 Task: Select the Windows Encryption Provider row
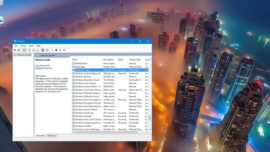[x=110, y=103]
